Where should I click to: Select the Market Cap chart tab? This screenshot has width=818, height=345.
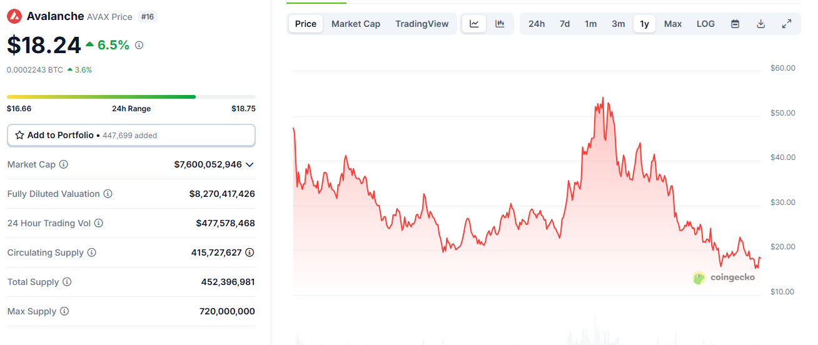coord(356,24)
